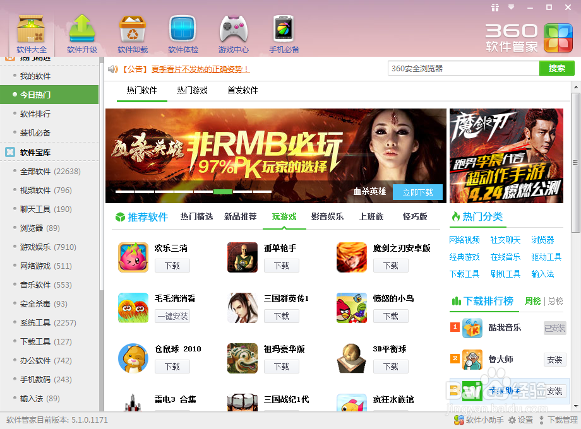Click 立即下载 on the banner
Image resolution: width=581 pixels, height=429 pixels.
tap(417, 192)
